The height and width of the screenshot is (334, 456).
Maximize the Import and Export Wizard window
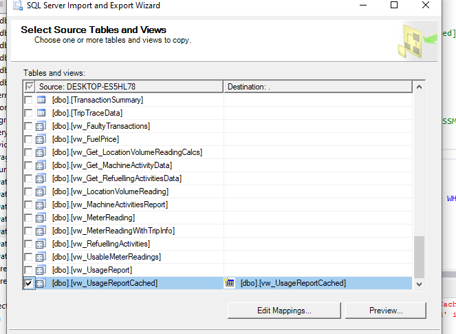point(394,5)
